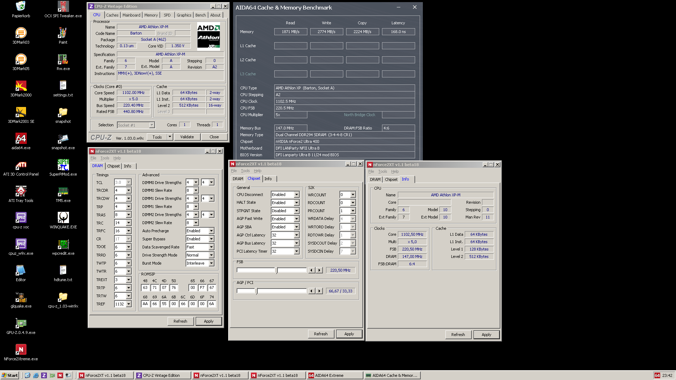This screenshot has width=676, height=380.
Task: Click Apply in Chipset nForce2XT window
Action: point(349,334)
